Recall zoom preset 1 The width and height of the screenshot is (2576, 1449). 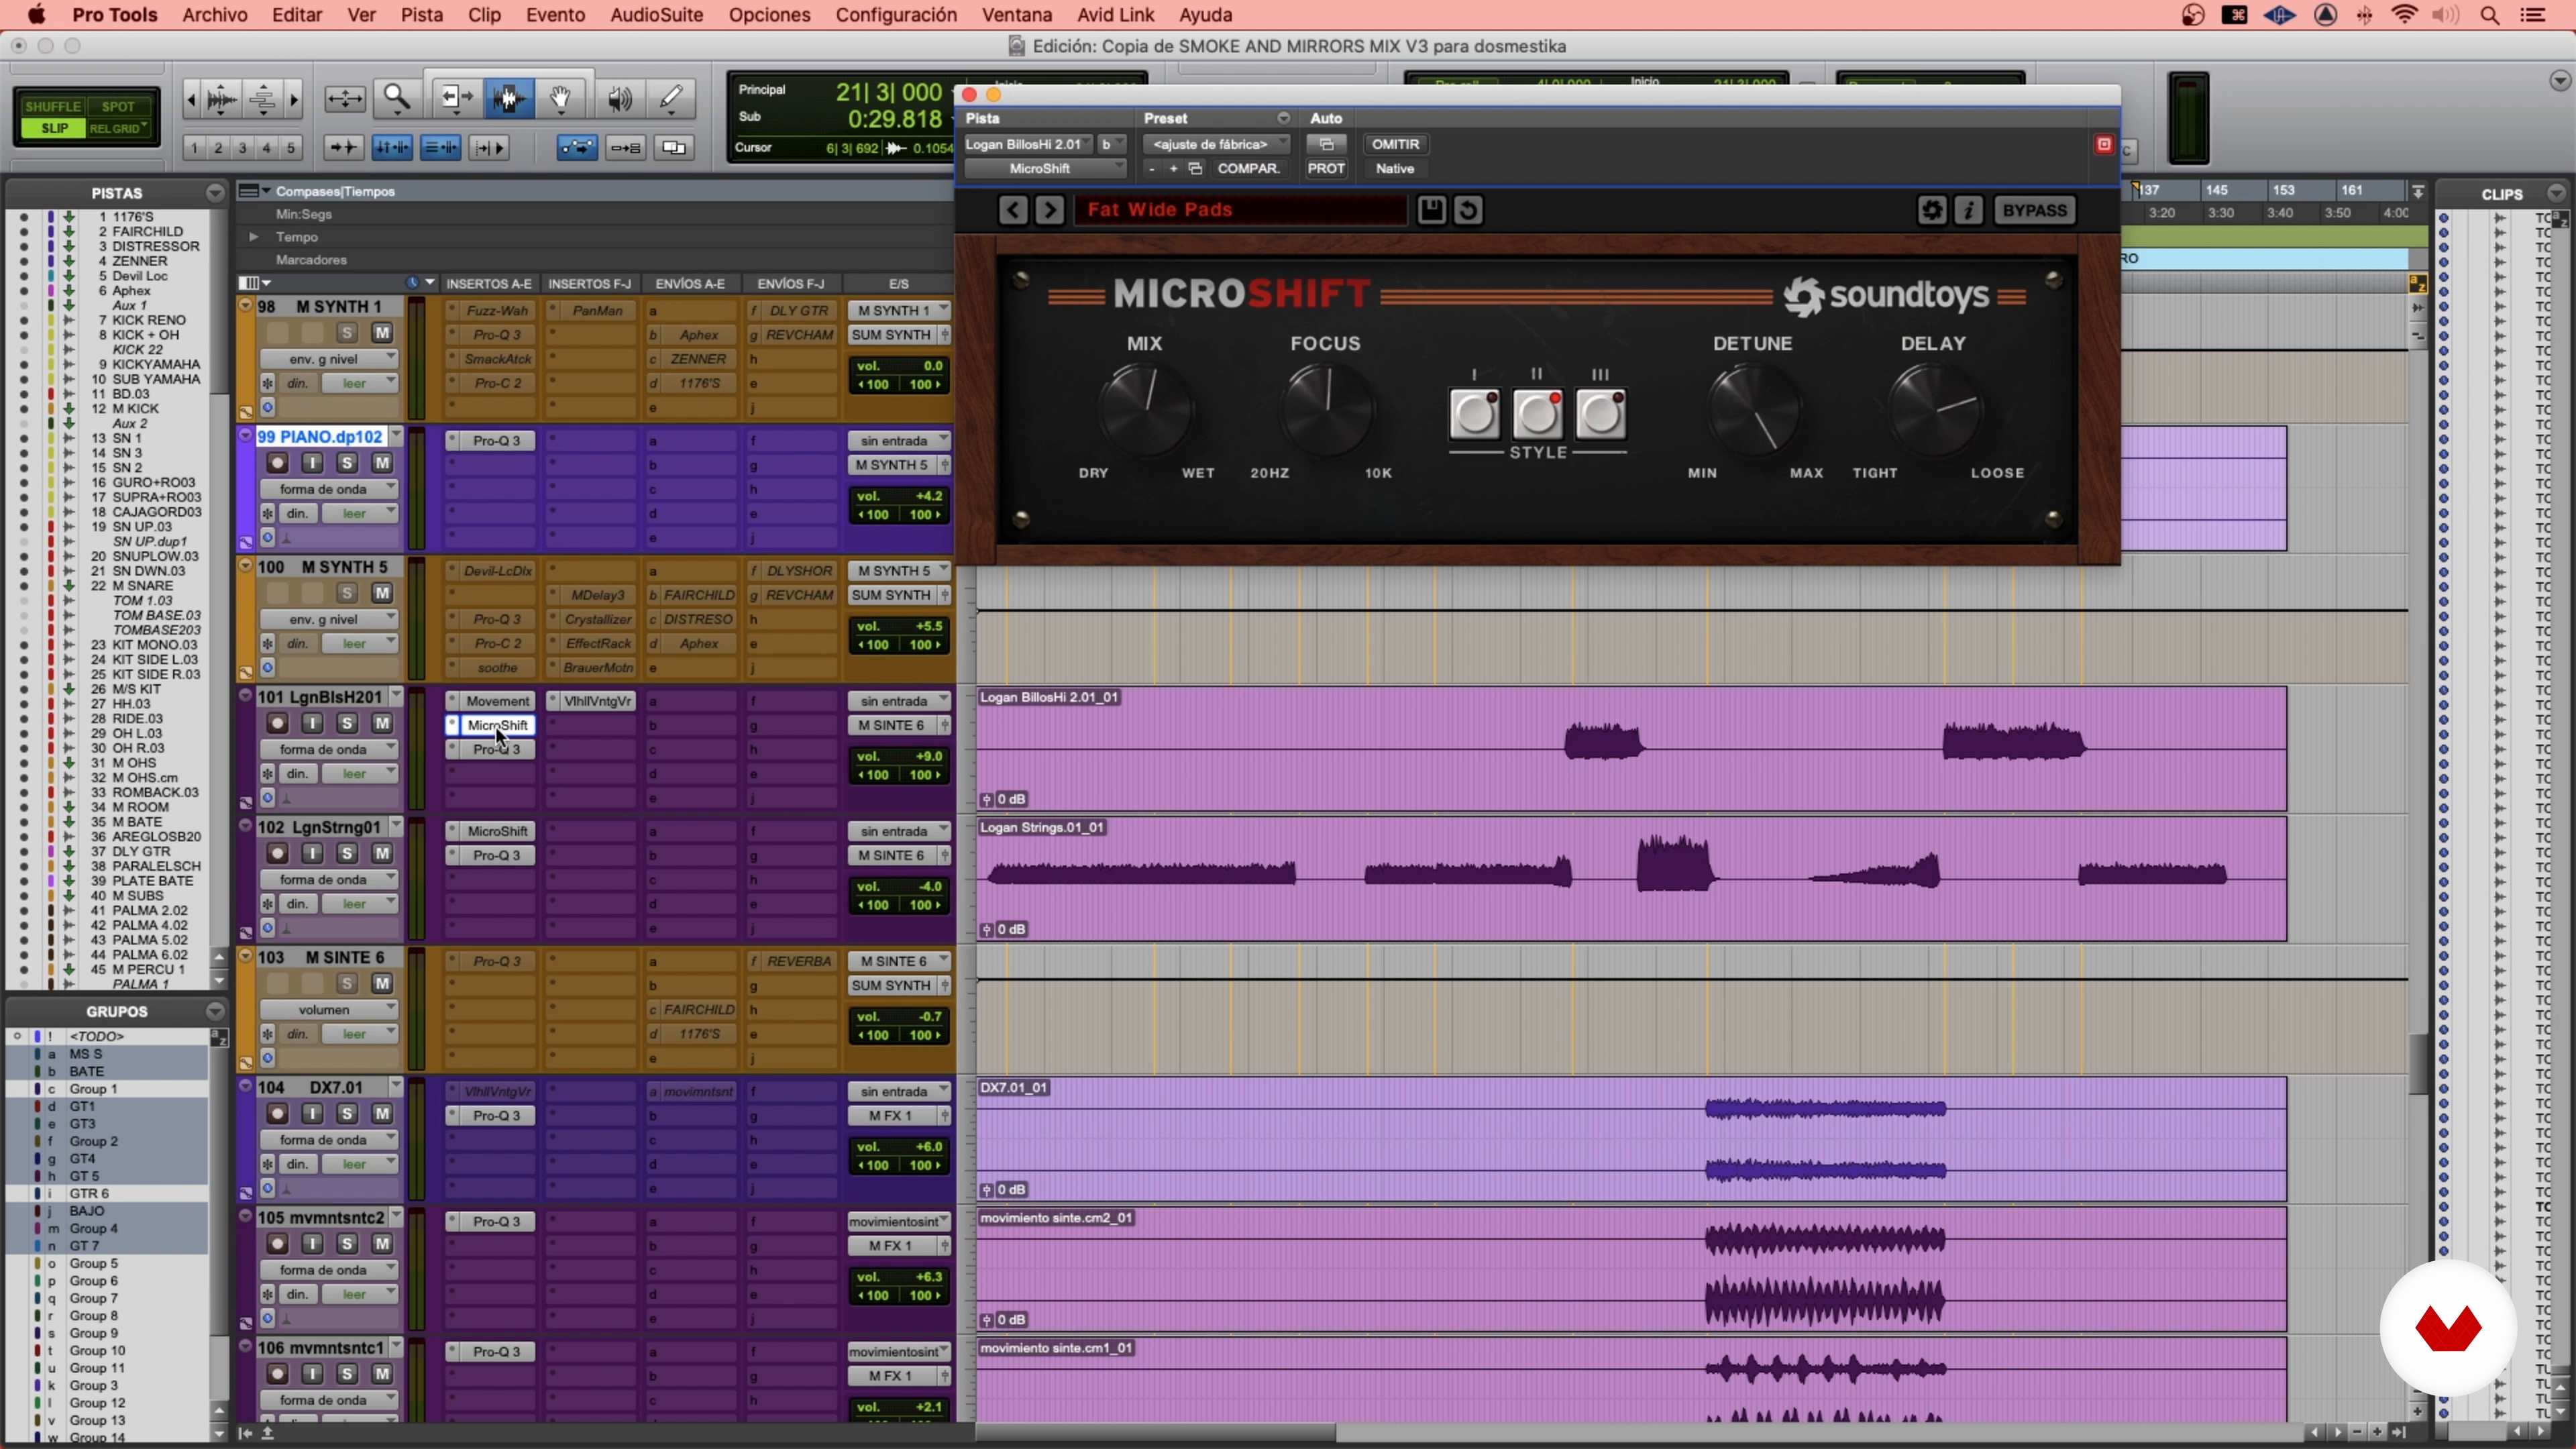click(194, 148)
